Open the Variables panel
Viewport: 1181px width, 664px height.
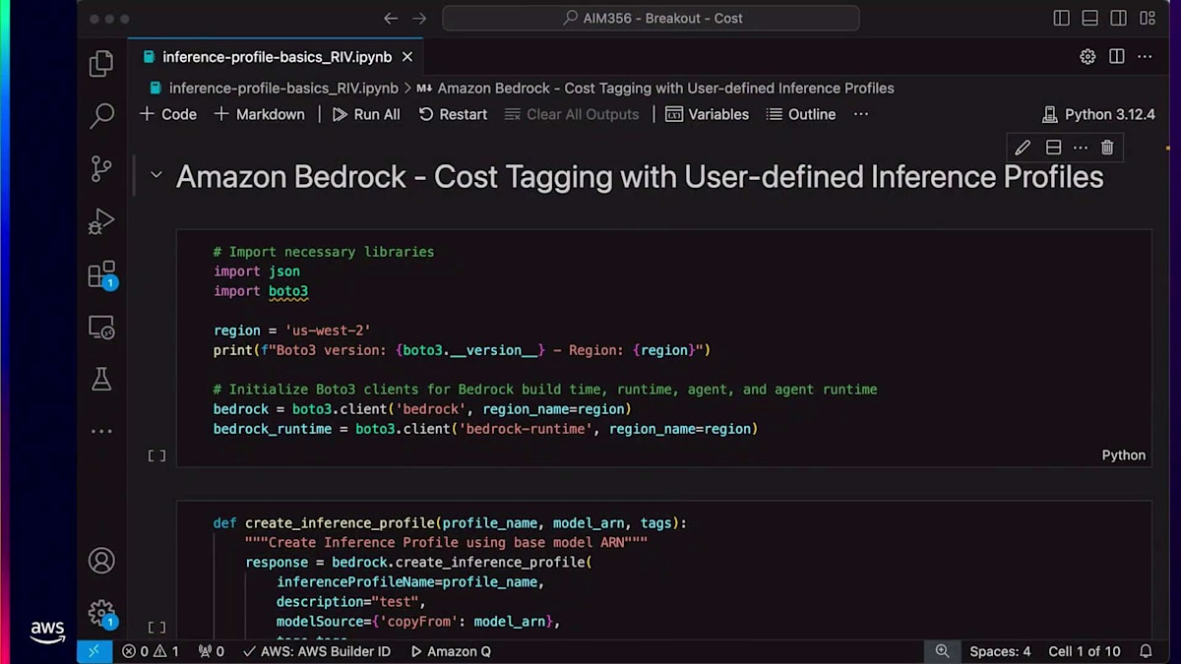708,114
